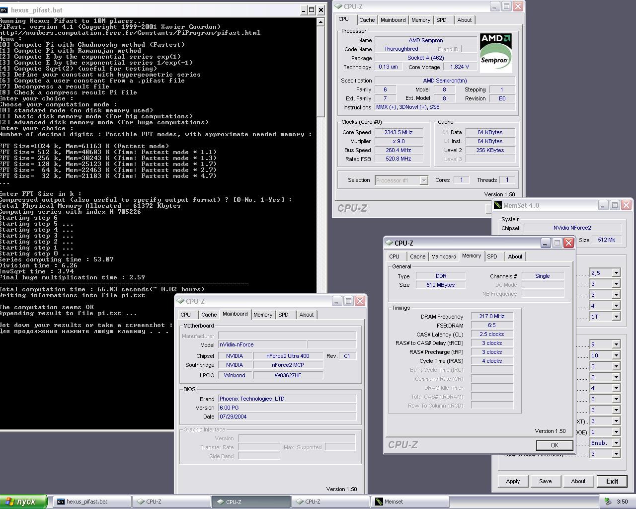Click the BIOS date 07/29/2004
The width and height of the screenshot is (636, 509).
[287, 417]
